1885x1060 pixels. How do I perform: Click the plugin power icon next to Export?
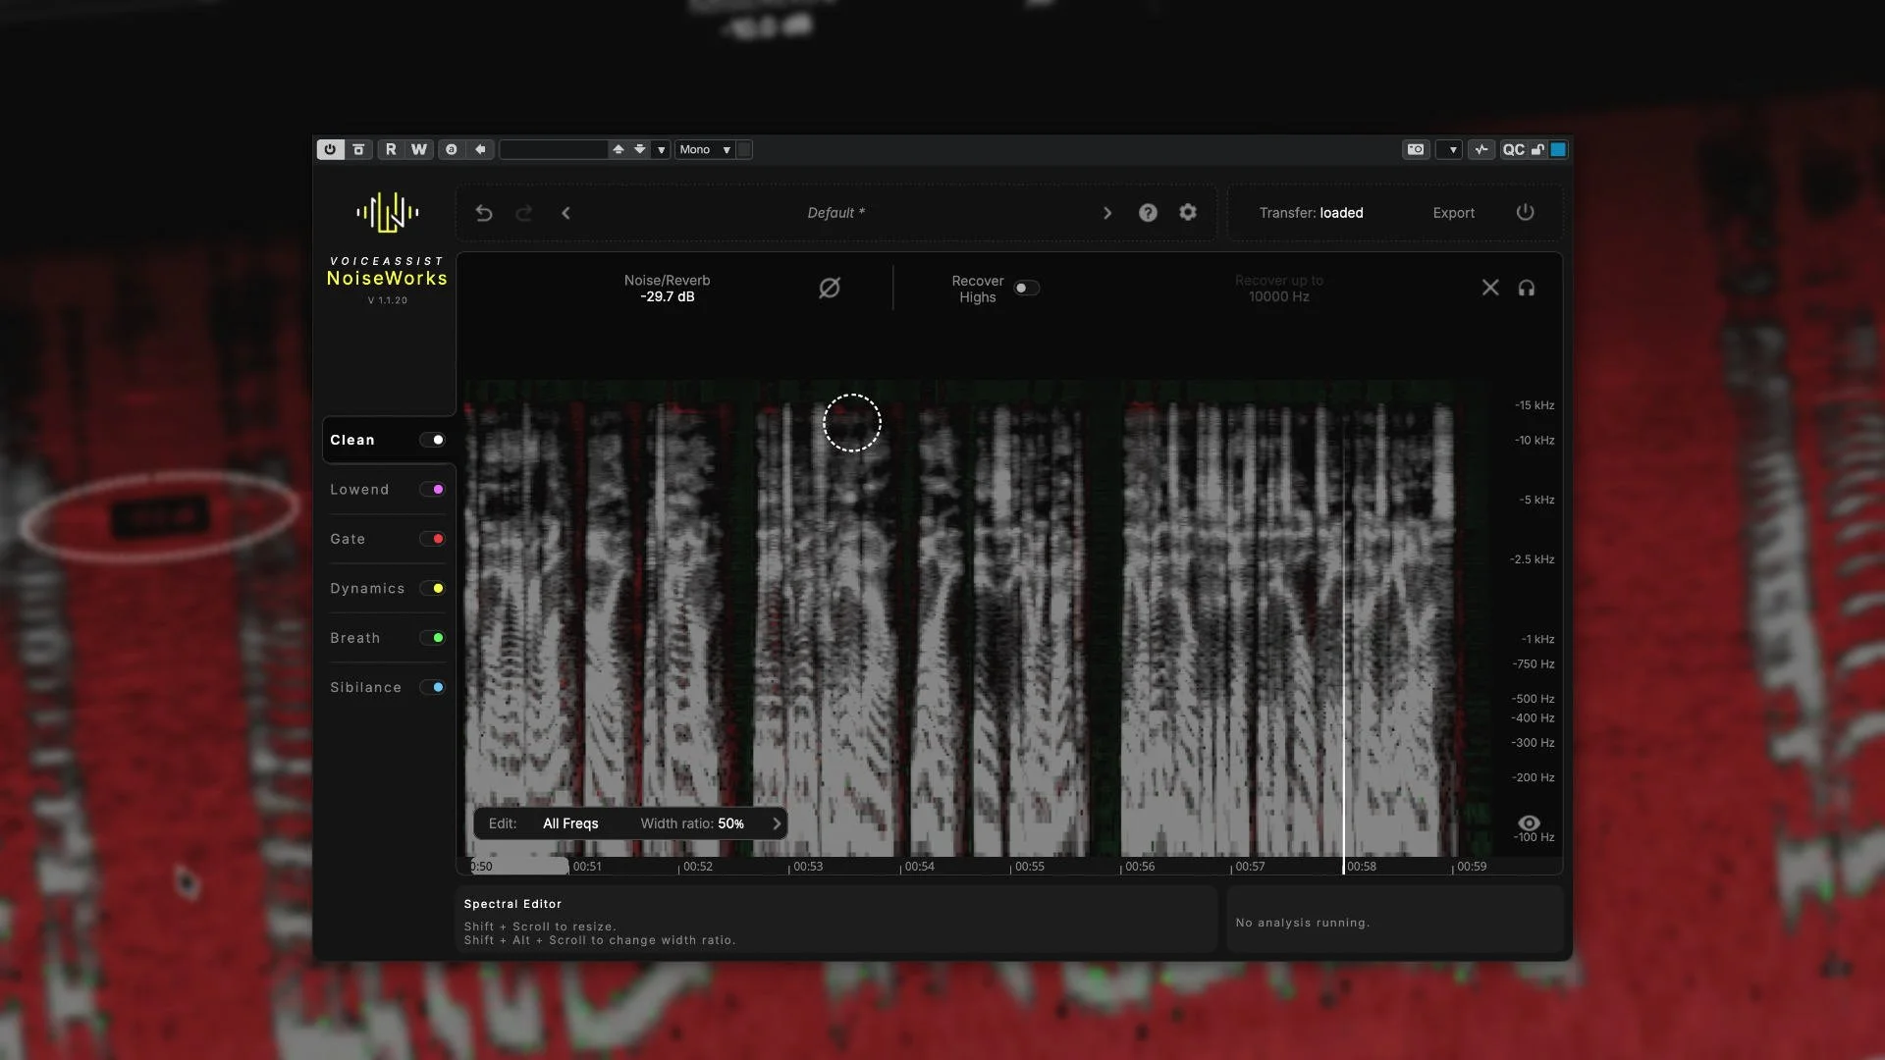pos(1525,212)
